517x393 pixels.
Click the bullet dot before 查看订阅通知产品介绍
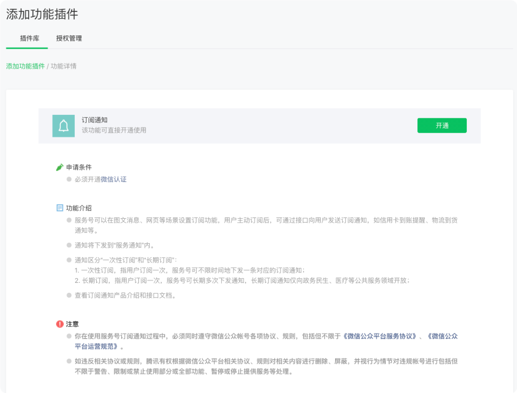coord(69,295)
